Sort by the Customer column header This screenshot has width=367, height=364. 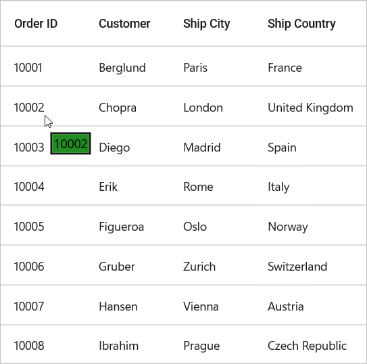pyautogui.click(x=124, y=24)
